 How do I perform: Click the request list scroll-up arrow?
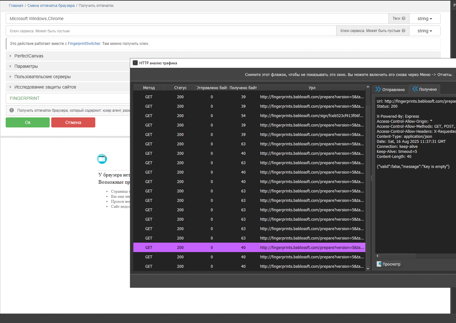368,87
